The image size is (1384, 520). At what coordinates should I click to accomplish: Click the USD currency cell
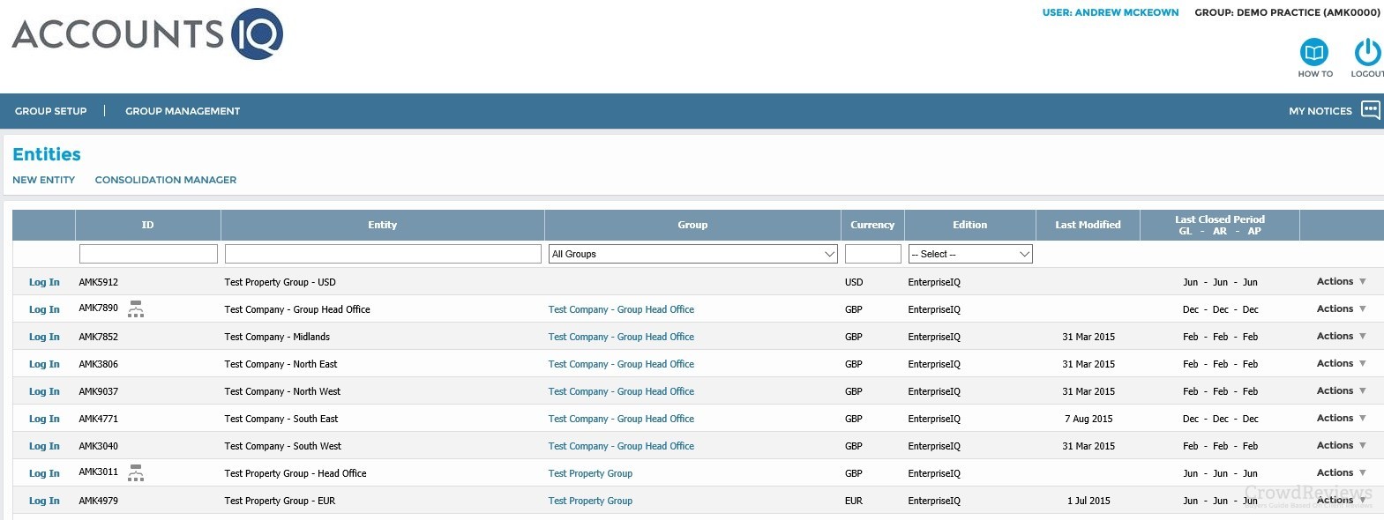point(854,282)
